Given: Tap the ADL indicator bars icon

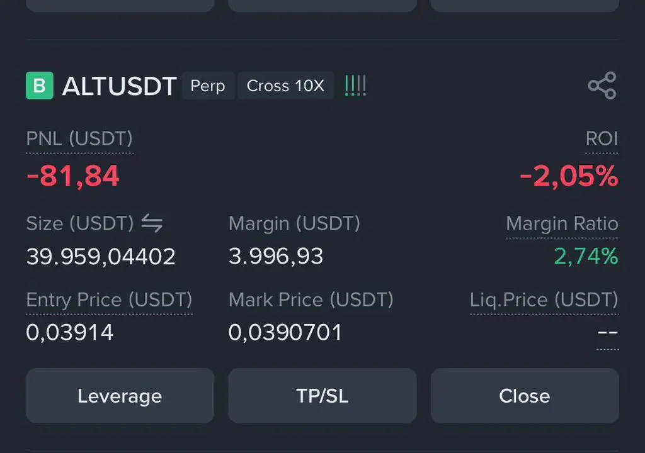Looking at the screenshot, I should tap(355, 86).
